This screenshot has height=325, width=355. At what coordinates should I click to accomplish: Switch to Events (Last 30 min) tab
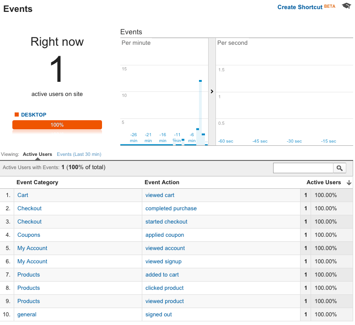click(79, 155)
